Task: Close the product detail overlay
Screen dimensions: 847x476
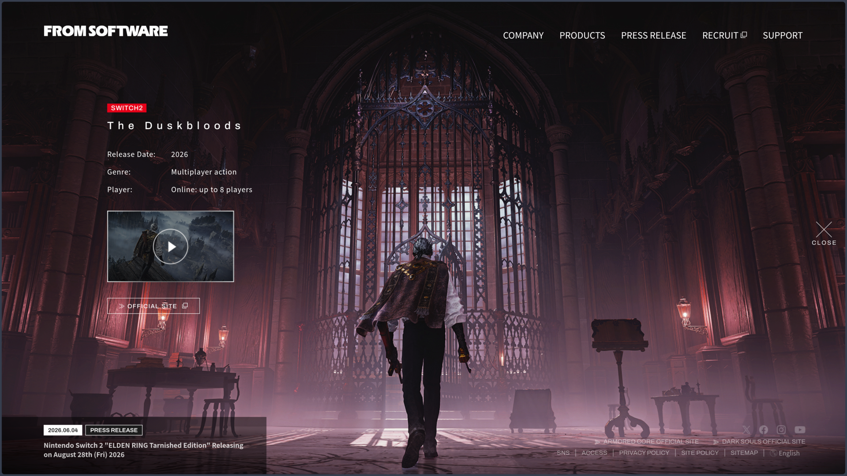Action: [824, 234]
